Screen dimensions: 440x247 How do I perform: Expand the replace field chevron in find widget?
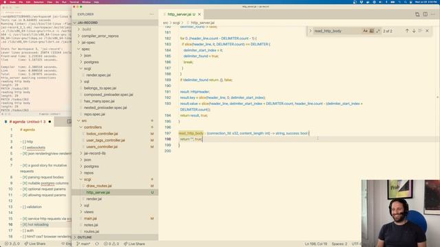[x=310, y=31]
